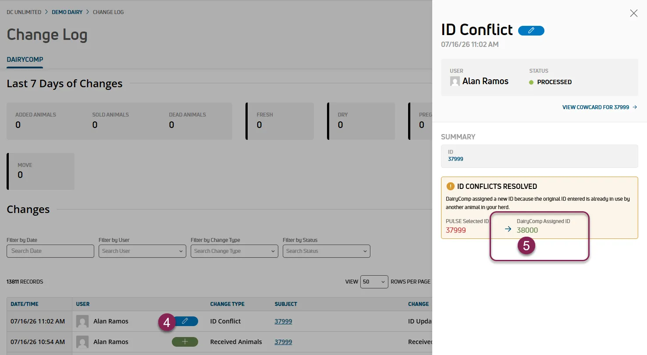Go to Demo Dairy breadcrumb

pyautogui.click(x=67, y=12)
